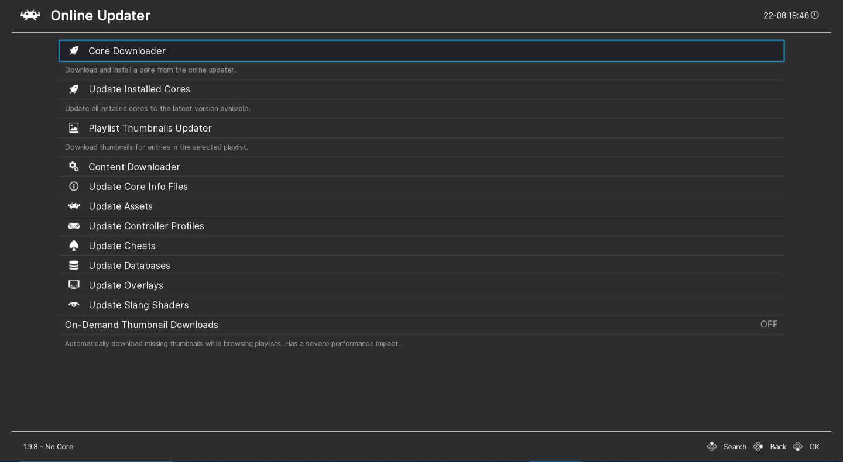The image size is (843, 462).
Task: Click the Search label in footer
Action: pyautogui.click(x=735, y=447)
